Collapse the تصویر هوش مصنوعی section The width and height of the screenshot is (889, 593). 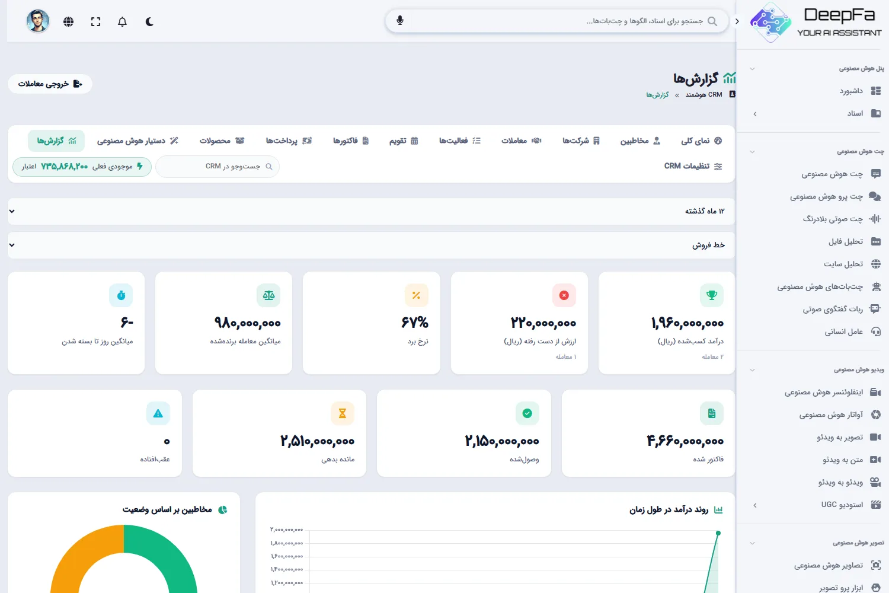click(x=752, y=543)
